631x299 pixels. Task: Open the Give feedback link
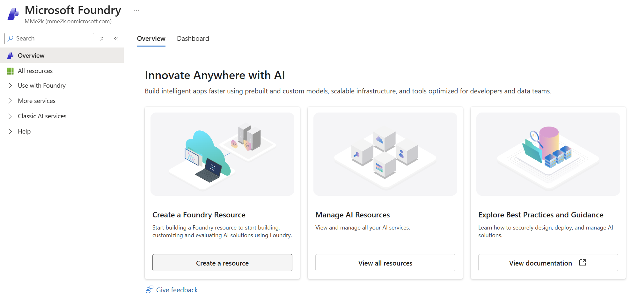pyautogui.click(x=177, y=290)
